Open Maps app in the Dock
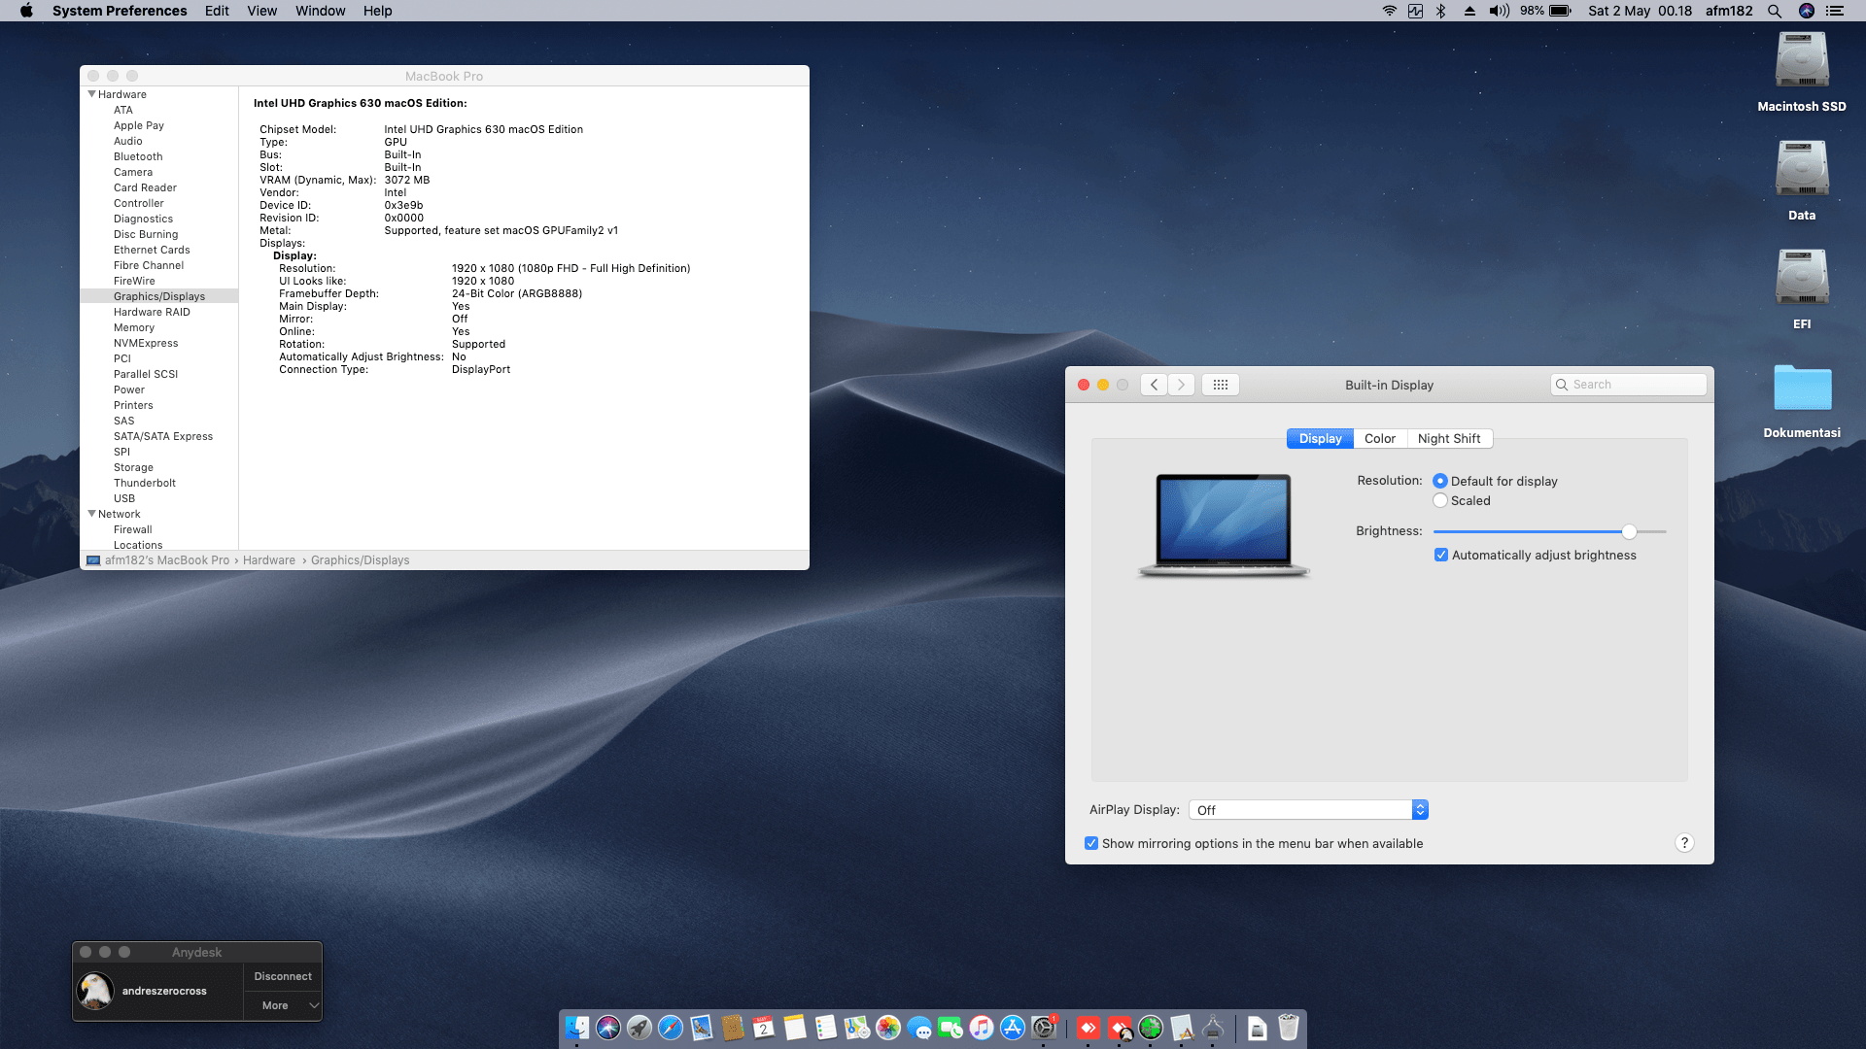 [x=857, y=1028]
